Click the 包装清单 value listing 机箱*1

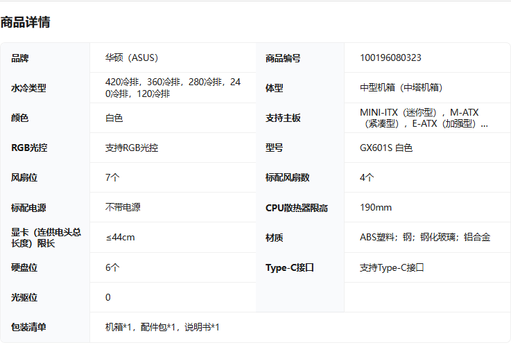click(x=162, y=327)
